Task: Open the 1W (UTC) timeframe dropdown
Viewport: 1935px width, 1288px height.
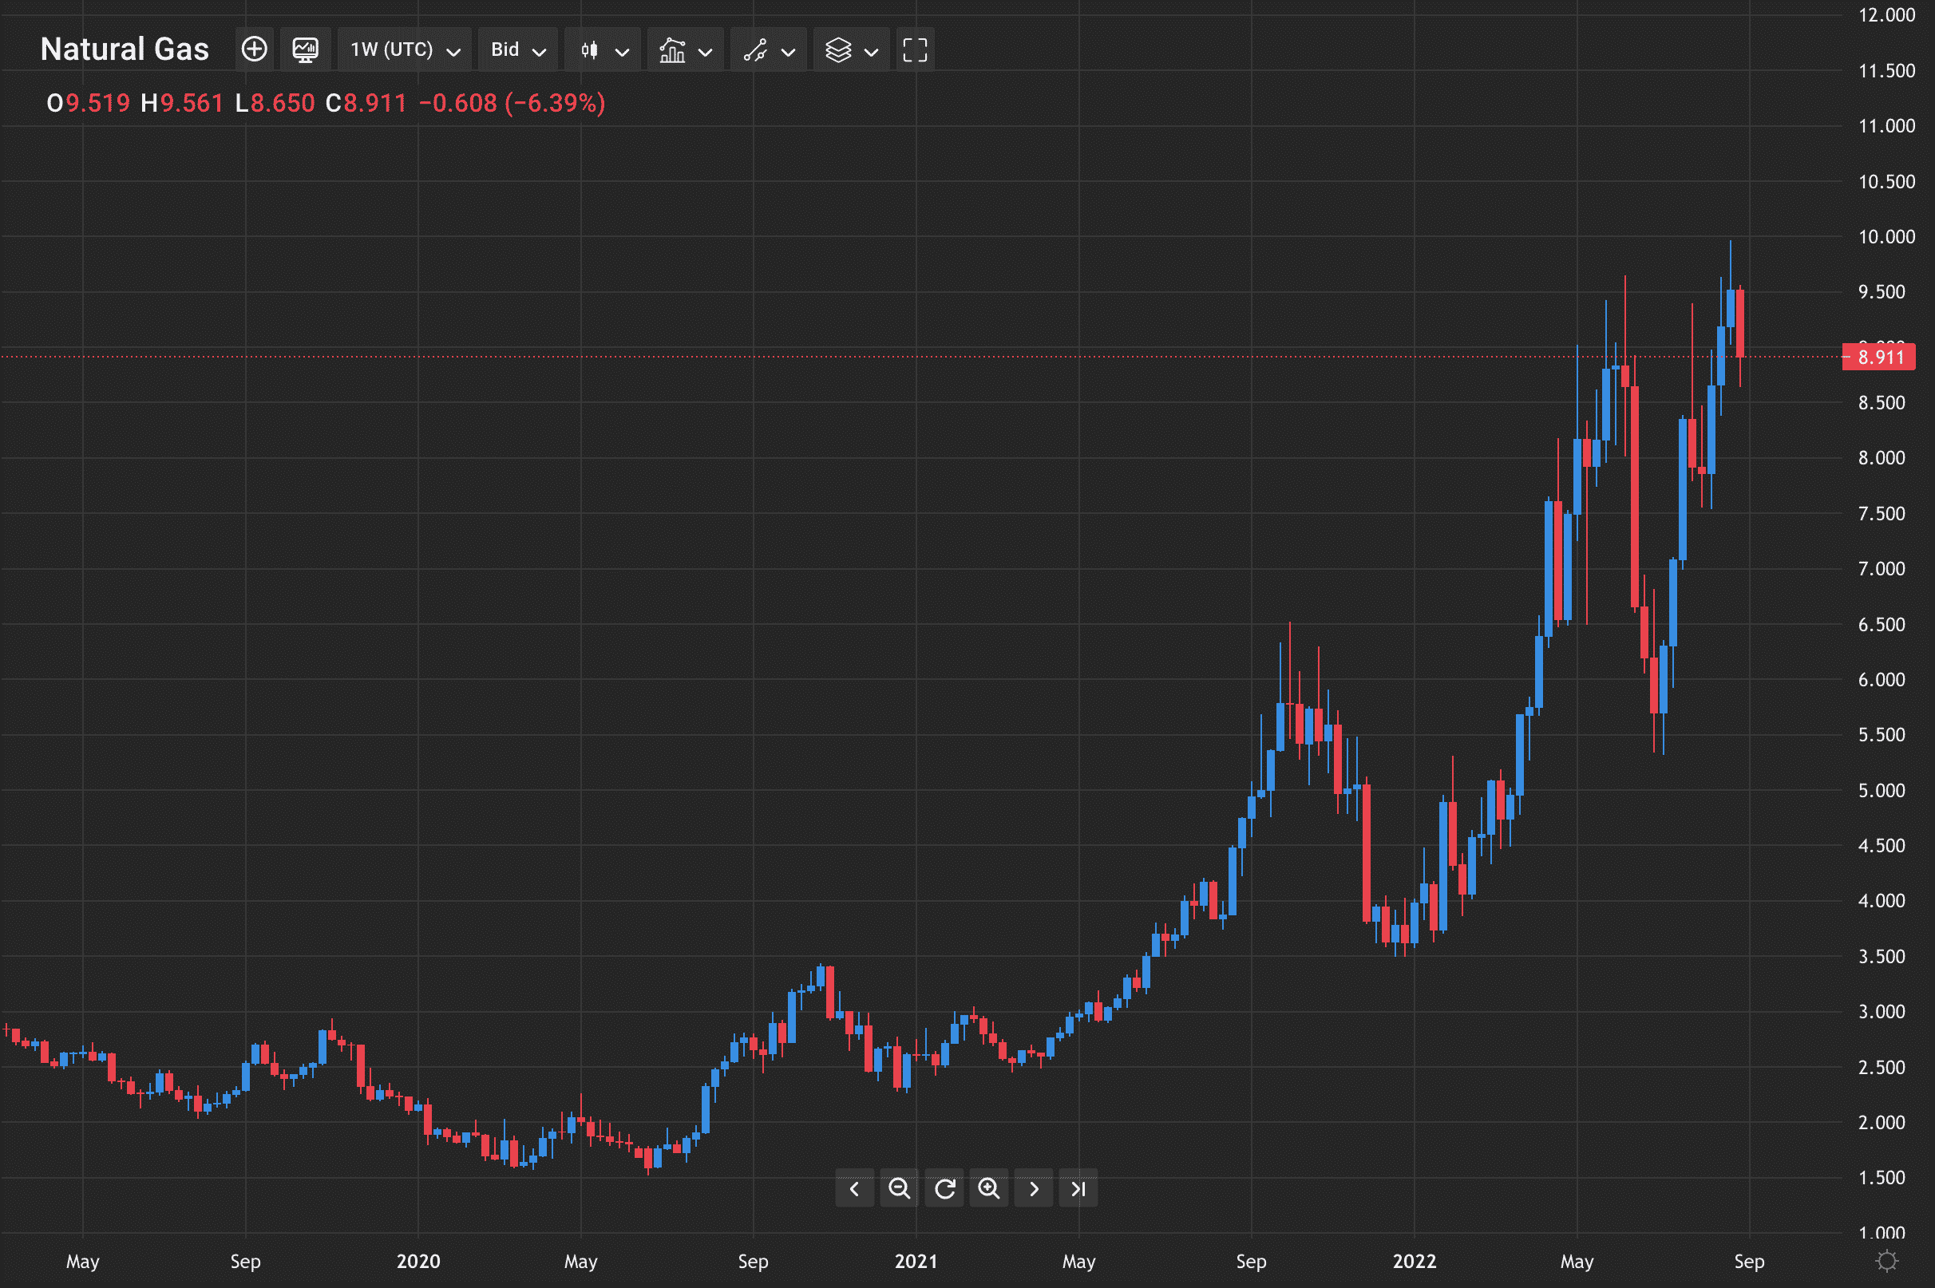Action: [404, 49]
